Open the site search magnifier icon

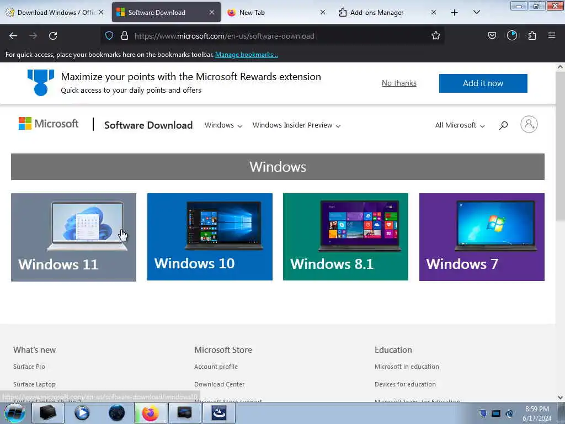point(503,125)
